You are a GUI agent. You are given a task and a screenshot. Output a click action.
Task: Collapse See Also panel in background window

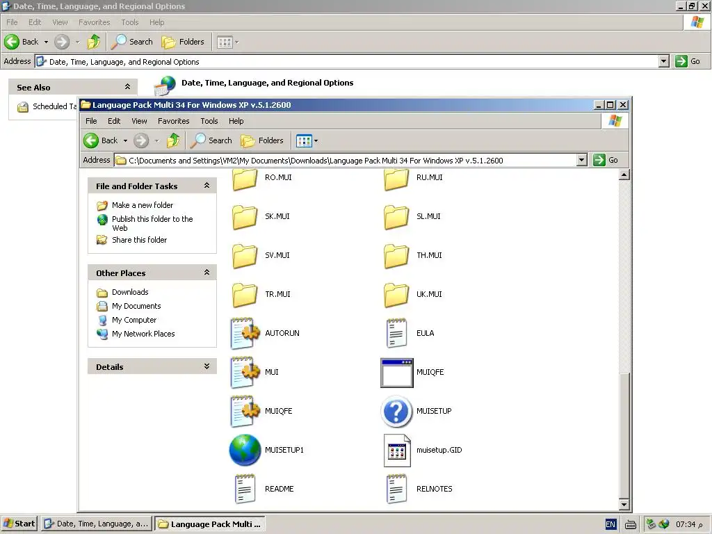tap(128, 87)
